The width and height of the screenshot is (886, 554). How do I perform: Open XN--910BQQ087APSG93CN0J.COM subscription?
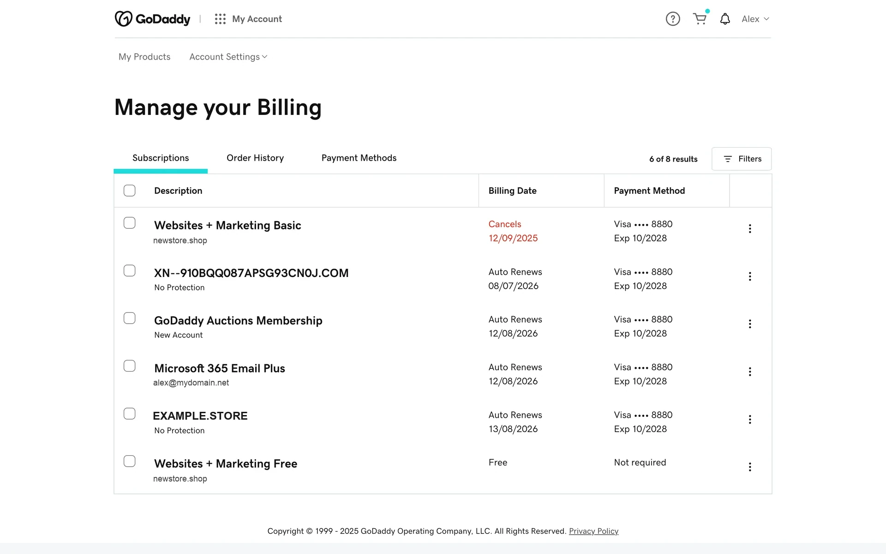click(251, 273)
